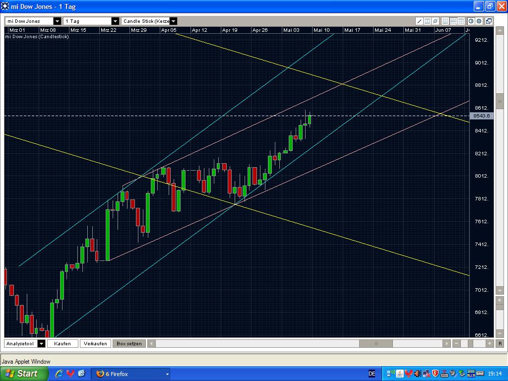Select the horizontal line drawing tool
The width and height of the screenshot is (508, 381).
click(427, 21)
